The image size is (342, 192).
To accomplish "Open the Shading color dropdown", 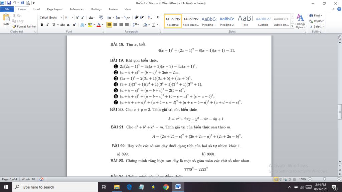I will pyautogui.click(x=149, y=25).
